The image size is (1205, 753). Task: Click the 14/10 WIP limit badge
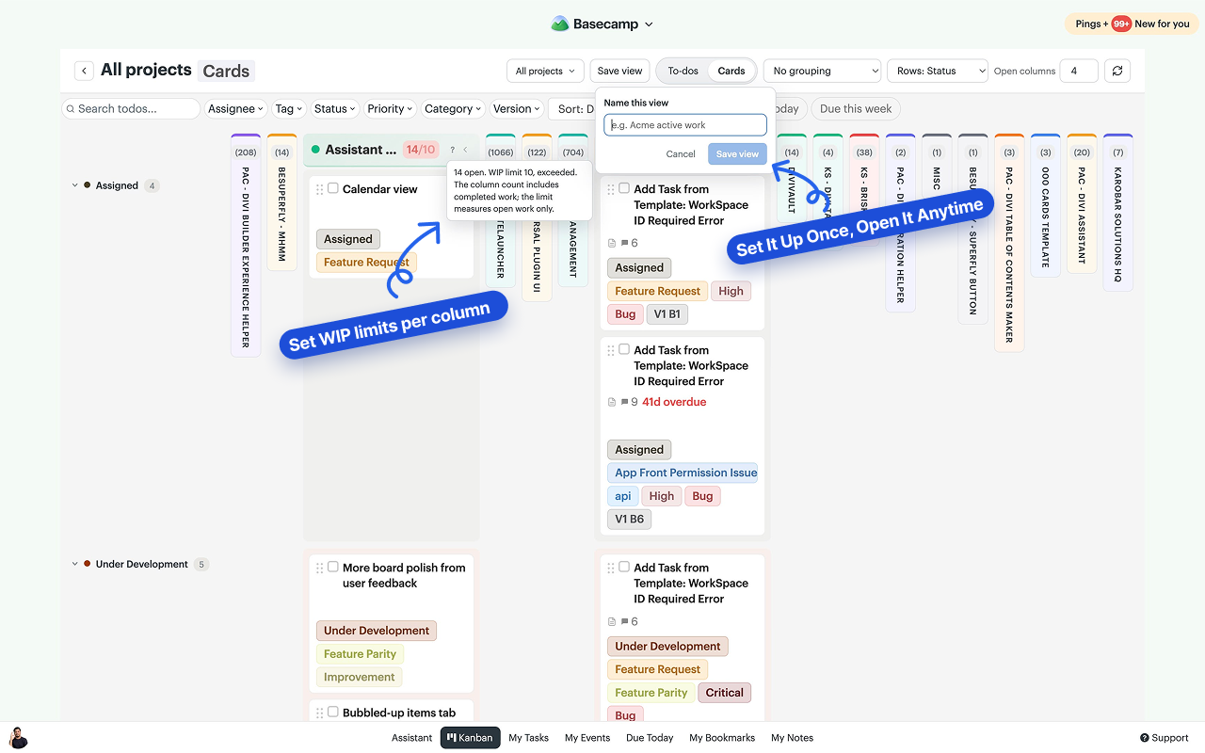point(421,150)
